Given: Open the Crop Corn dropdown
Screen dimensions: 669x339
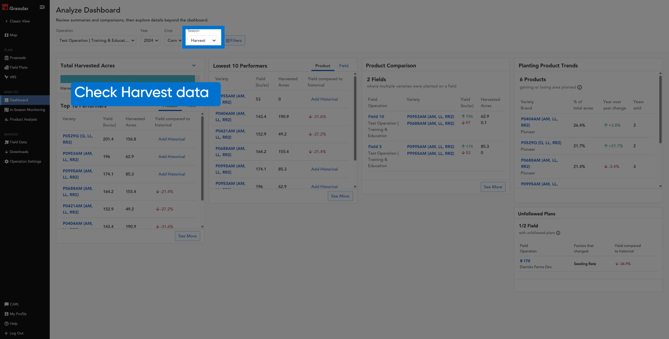Looking at the screenshot, I should point(174,41).
